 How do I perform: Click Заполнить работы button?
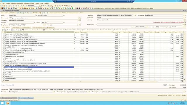pyautogui.click(x=81, y=30)
